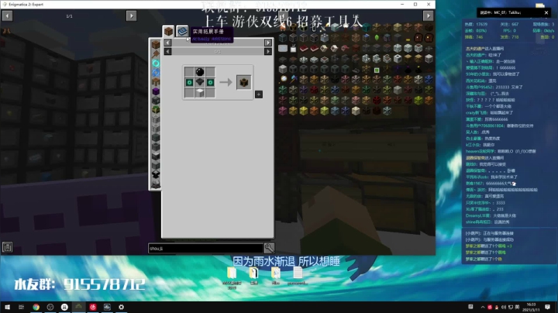Image resolution: width=558 pixels, height=313 pixels.
Task: Go to previous recipe category arrow
Action: tap(167, 43)
